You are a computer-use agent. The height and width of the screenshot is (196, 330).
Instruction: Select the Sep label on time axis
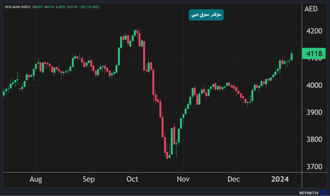pyautogui.click(x=88, y=180)
